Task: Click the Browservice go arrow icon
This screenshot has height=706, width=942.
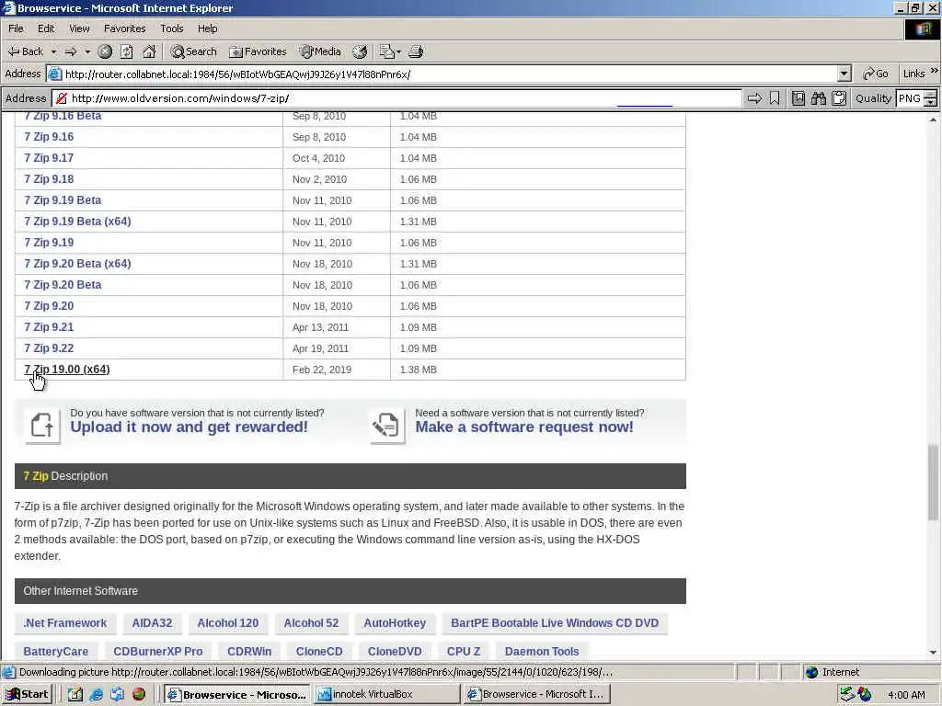Action: pyautogui.click(x=754, y=98)
